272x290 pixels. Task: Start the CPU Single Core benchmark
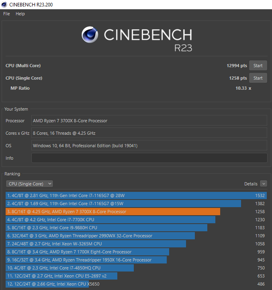tap(258, 78)
